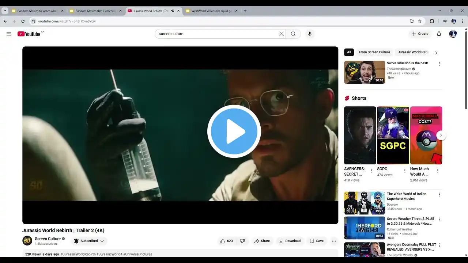
Task: Close the Jurassic World Rebirth tab
Action: [178, 11]
